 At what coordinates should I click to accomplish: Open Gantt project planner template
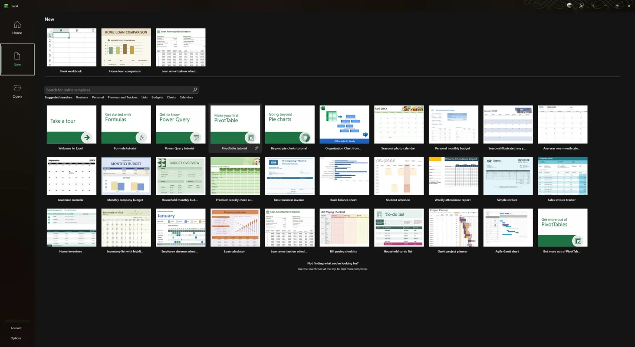454,232
